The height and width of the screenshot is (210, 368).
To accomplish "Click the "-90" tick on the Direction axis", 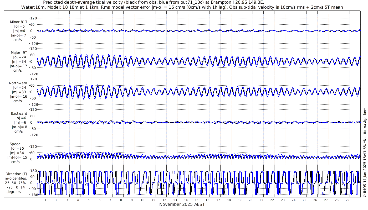I will point(33,189).
